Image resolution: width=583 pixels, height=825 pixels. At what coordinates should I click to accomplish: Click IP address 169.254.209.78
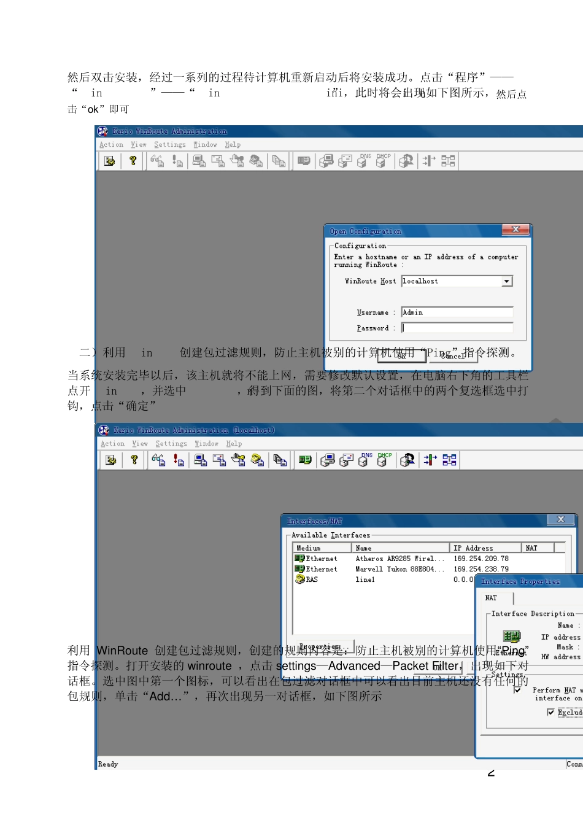[x=481, y=559]
